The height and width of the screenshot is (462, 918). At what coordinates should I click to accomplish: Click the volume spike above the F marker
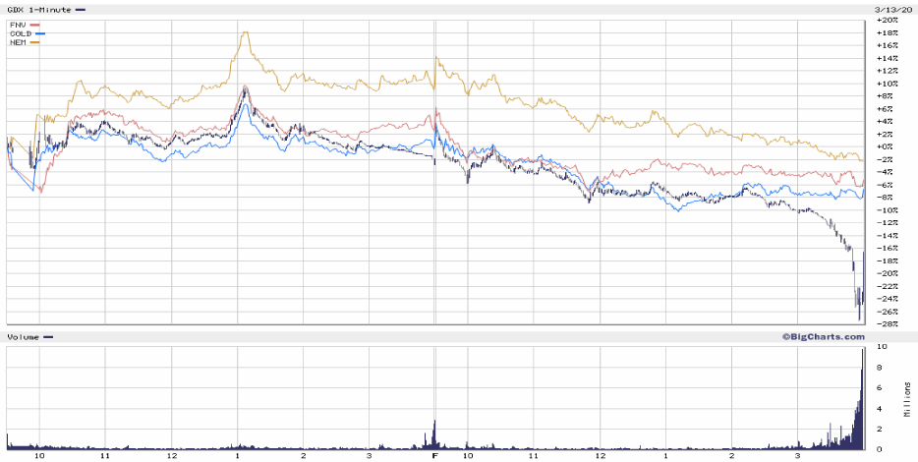tap(434, 433)
